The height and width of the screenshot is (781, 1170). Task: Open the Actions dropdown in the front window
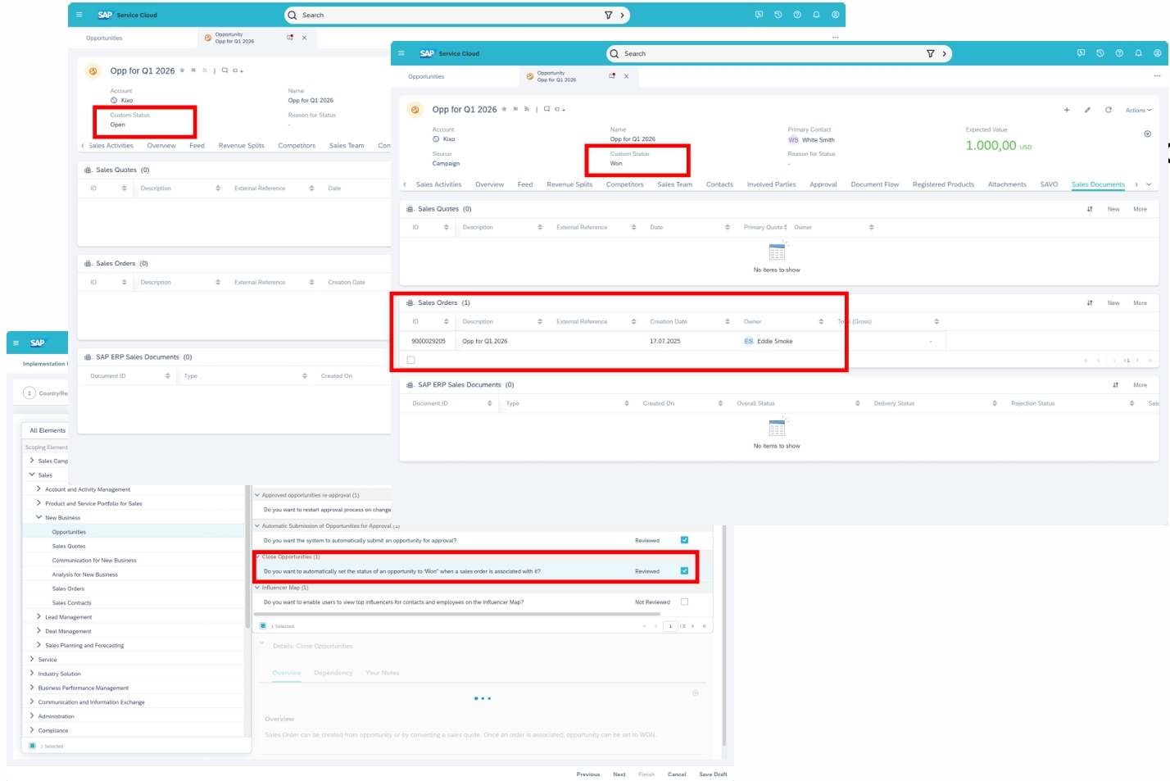pos(1138,110)
